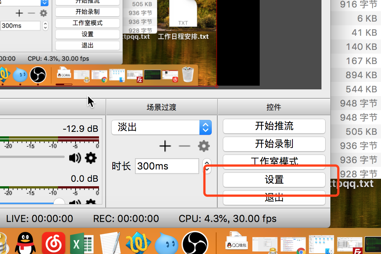Click the REC: 00:00:00 status text
The height and width of the screenshot is (254, 381).
126,219
